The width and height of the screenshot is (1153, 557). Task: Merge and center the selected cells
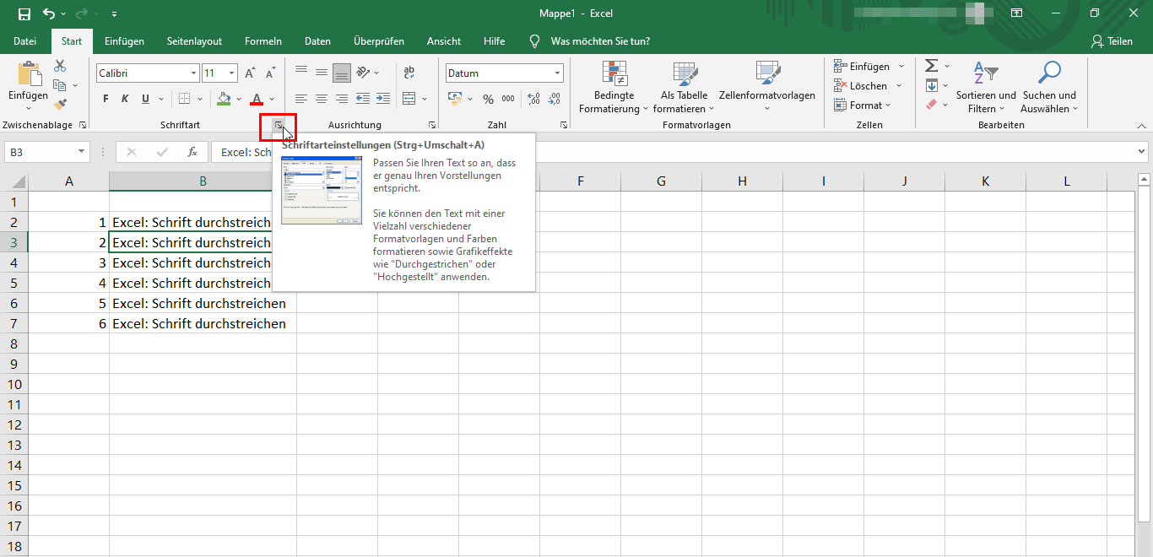(x=409, y=99)
